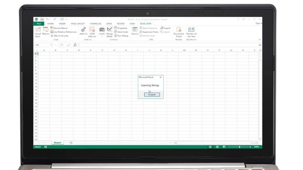
Task: Switch to the REVIEW tab
Action: pos(121,24)
